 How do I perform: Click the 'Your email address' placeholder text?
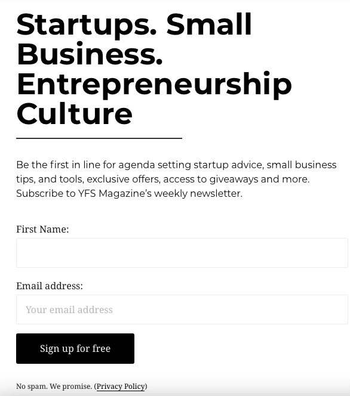[69, 310]
